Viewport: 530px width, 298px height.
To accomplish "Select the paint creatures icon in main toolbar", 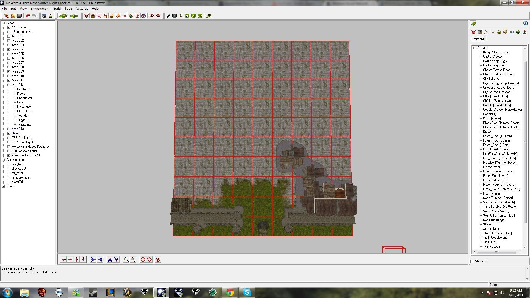I will 86,16.
